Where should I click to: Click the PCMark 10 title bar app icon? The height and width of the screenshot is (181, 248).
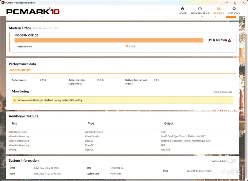(3, 2)
